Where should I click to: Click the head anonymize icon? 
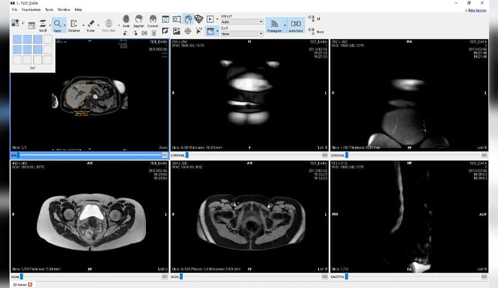[x=188, y=20]
